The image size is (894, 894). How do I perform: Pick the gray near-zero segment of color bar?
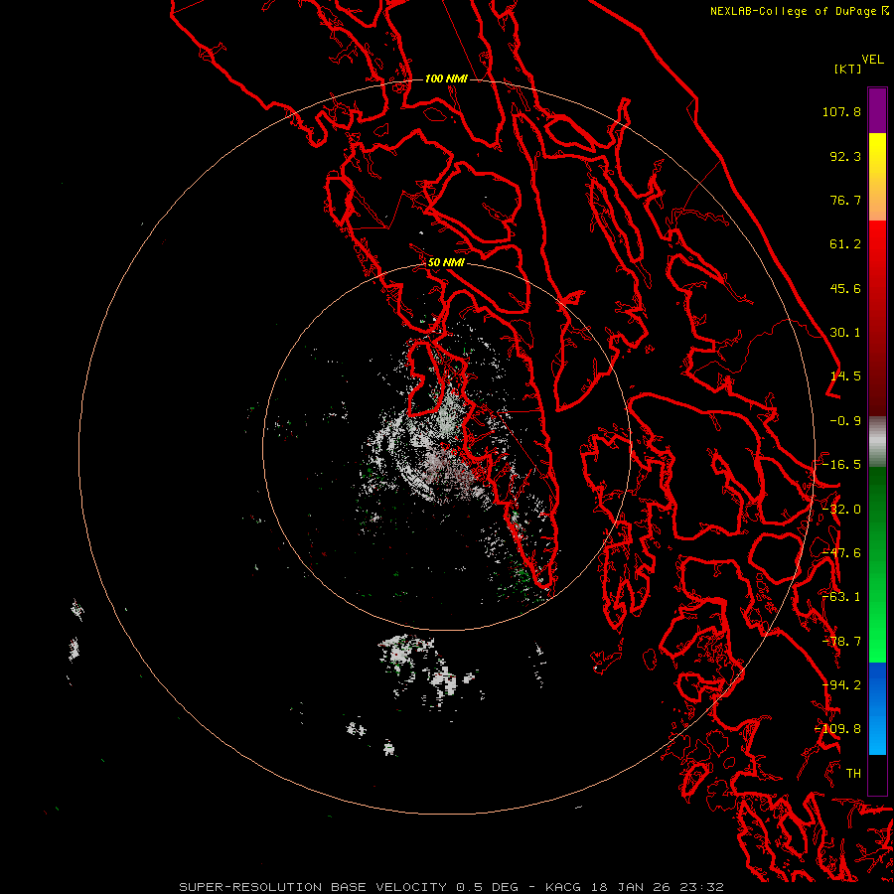pos(877,441)
